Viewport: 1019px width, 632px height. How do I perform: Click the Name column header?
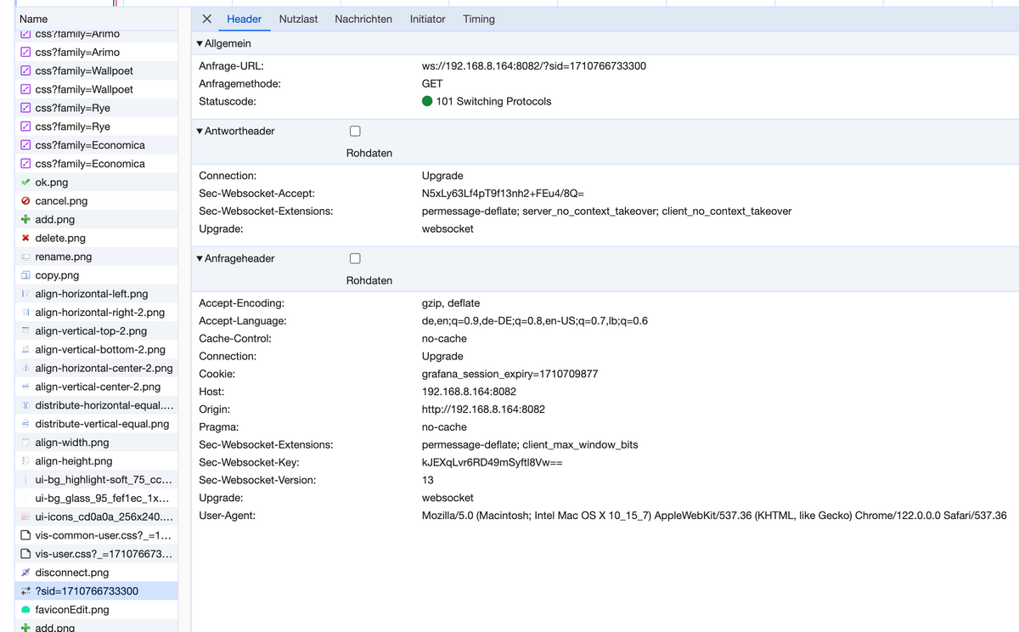(33, 19)
